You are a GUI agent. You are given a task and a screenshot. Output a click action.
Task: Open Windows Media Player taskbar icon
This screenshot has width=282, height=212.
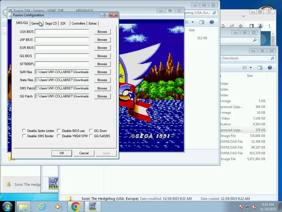(58, 206)
